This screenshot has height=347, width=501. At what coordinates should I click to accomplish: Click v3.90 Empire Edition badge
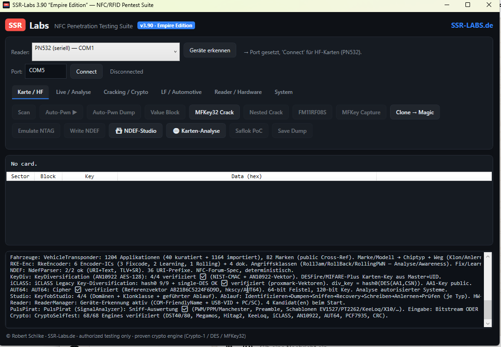tap(166, 25)
